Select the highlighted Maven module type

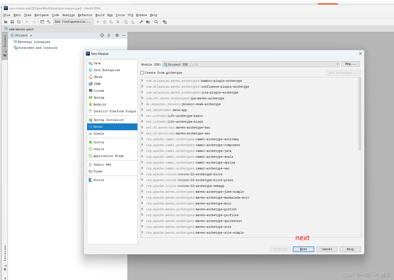[x=112, y=127]
